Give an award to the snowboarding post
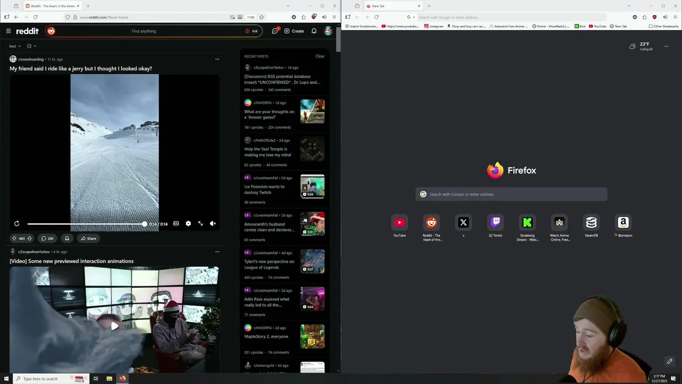682x384 pixels. pyautogui.click(x=67, y=238)
